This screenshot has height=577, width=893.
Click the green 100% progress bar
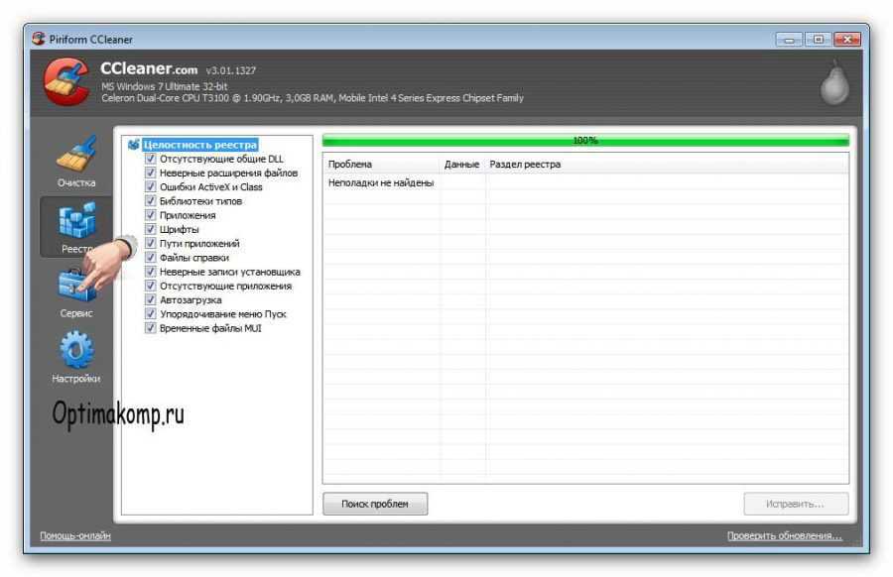(585, 141)
